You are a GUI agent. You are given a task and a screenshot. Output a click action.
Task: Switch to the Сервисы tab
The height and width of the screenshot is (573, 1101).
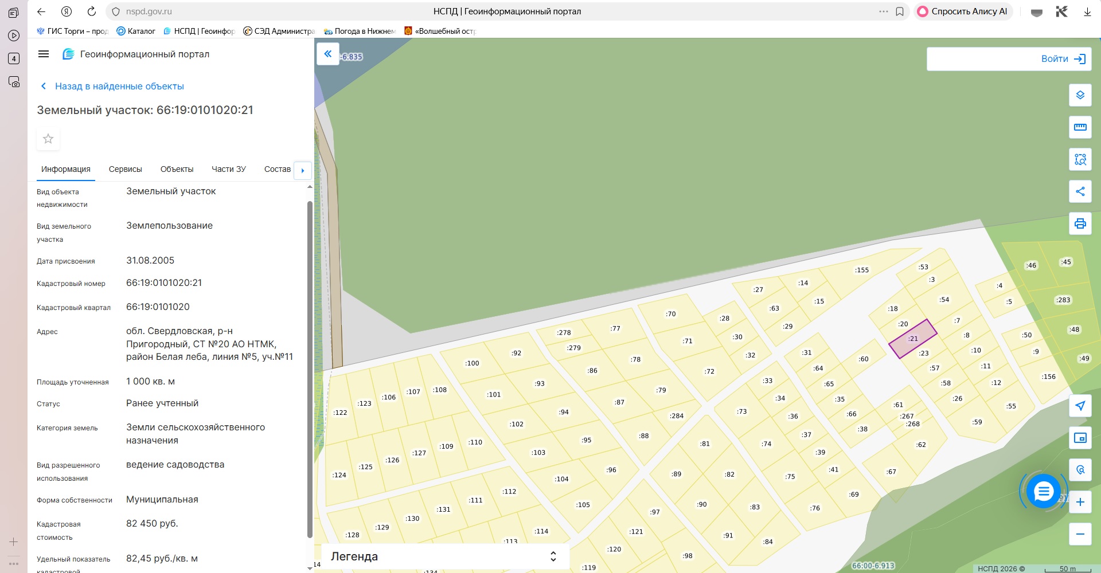point(125,169)
